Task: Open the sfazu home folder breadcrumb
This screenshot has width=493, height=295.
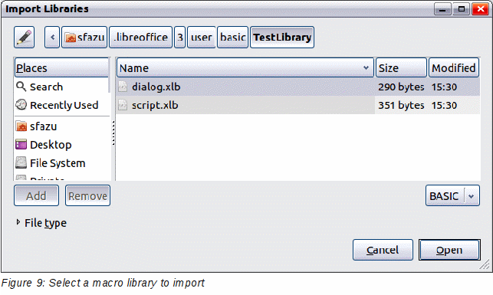Action: pyautogui.click(x=84, y=38)
